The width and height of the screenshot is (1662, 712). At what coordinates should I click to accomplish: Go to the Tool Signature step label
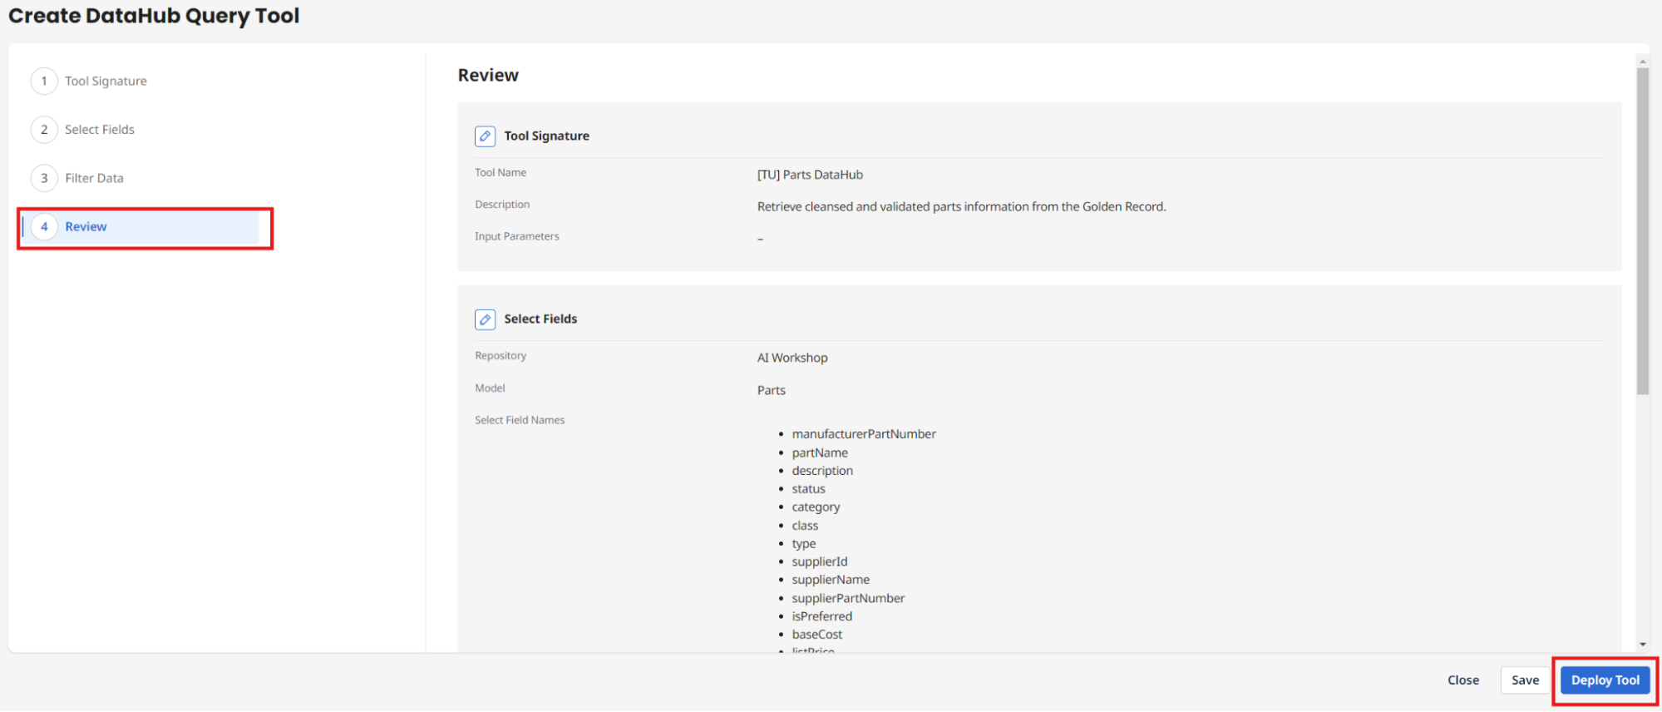[106, 82]
